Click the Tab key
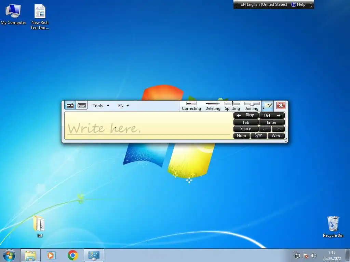The width and height of the screenshot is (350, 262). (x=246, y=122)
